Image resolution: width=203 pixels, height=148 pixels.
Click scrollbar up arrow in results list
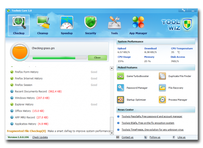112,68
